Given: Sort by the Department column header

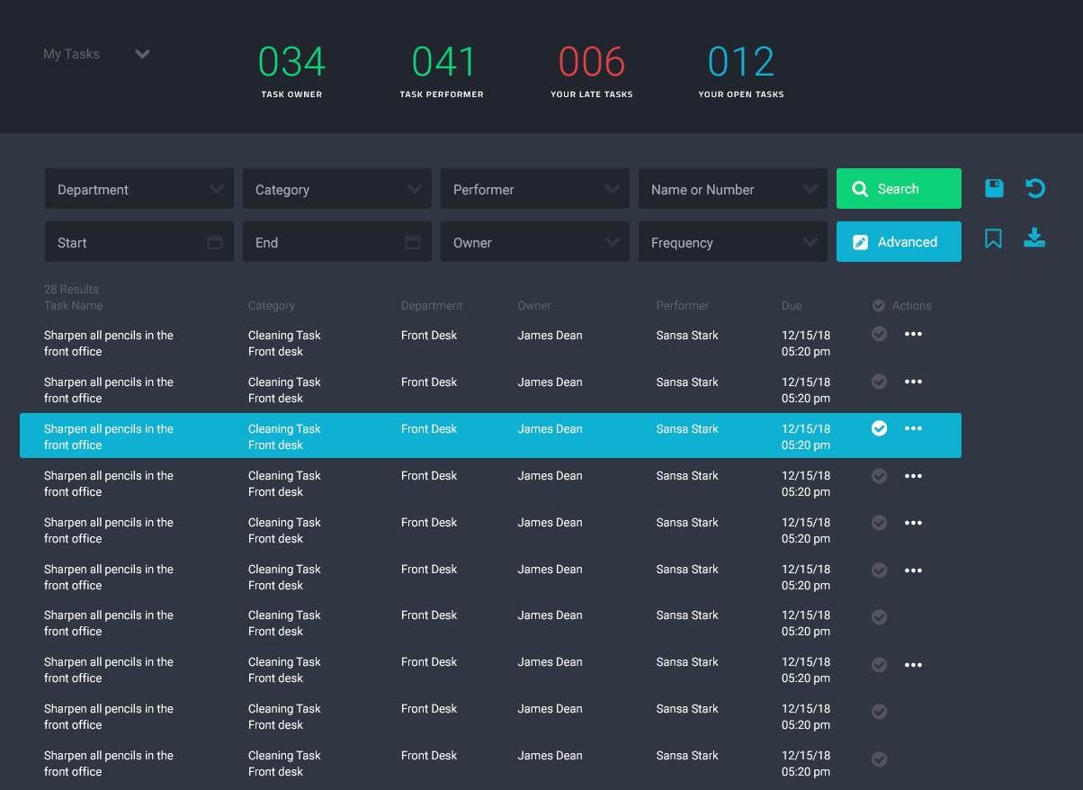Looking at the screenshot, I should click(x=432, y=306).
